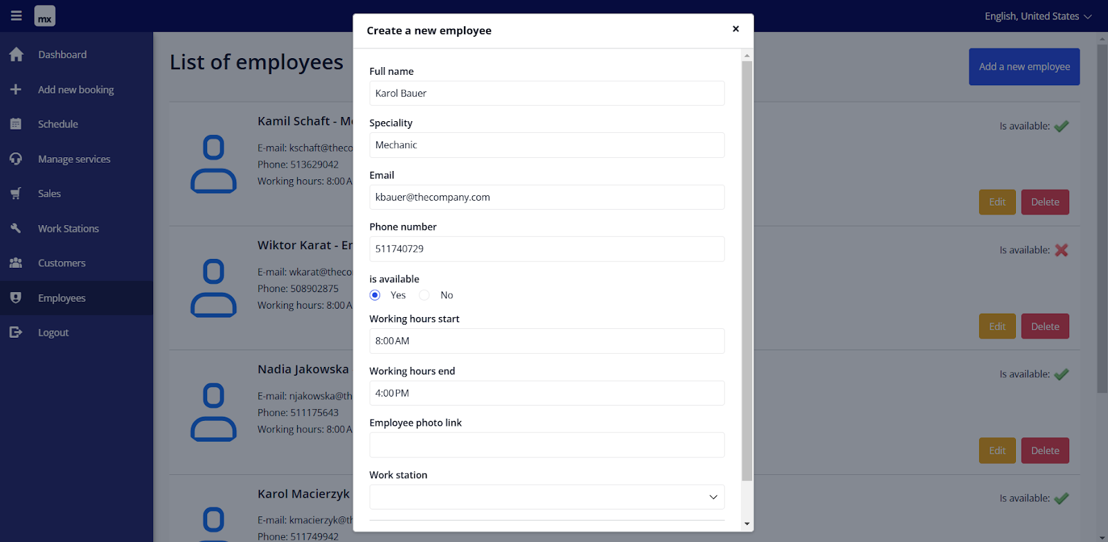
Task: Click the Sales shopping cart icon
Action: [16, 194]
